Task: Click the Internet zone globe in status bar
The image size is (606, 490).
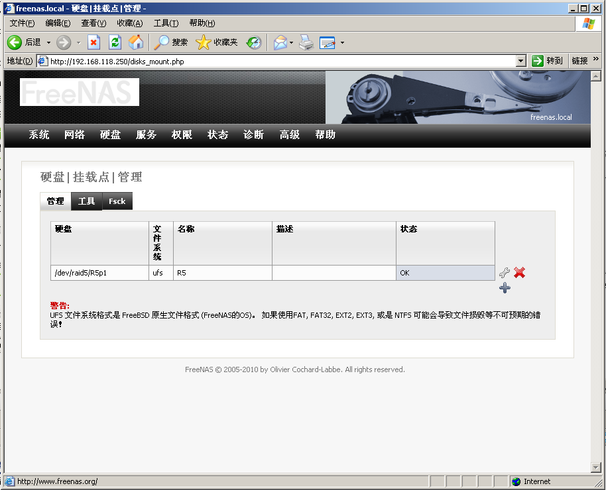Action: [516, 481]
